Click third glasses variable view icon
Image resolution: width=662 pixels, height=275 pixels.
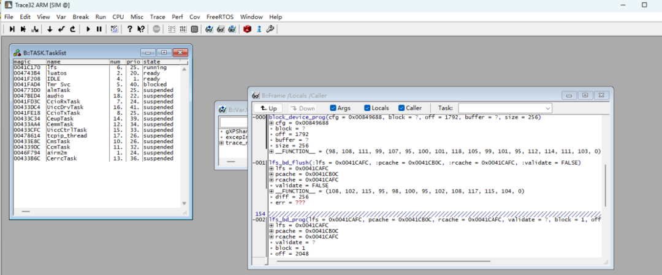tap(232, 29)
